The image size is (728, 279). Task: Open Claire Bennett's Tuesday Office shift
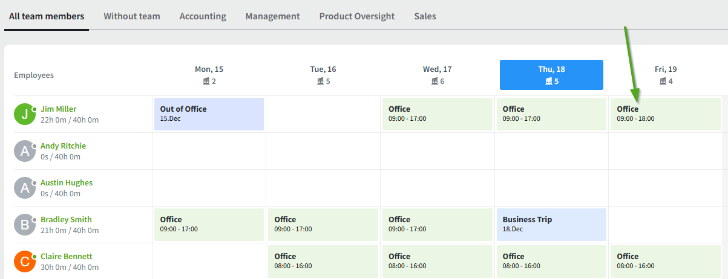click(323, 261)
